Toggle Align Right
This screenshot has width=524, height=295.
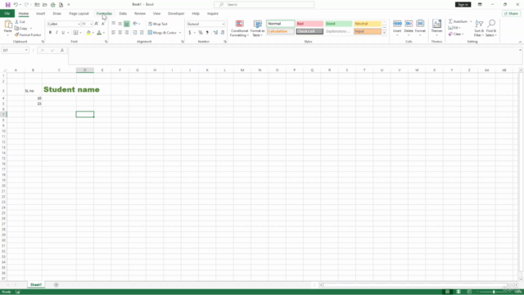point(127,33)
